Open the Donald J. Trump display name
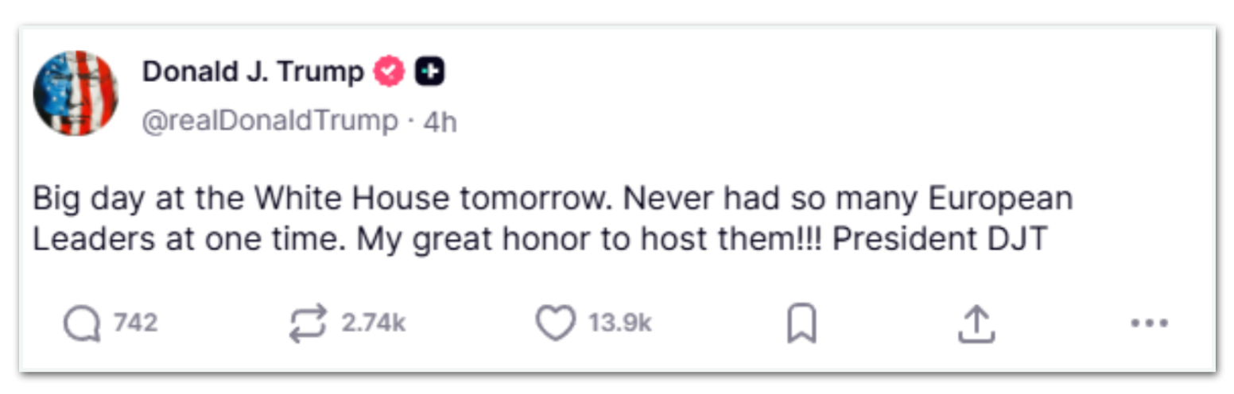 pyautogui.click(x=253, y=72)
